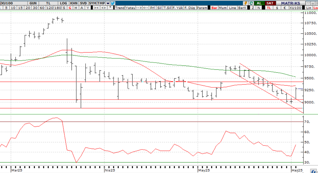Click the Haz25 date label
318x173 pixels.
(x=297, y=170)
